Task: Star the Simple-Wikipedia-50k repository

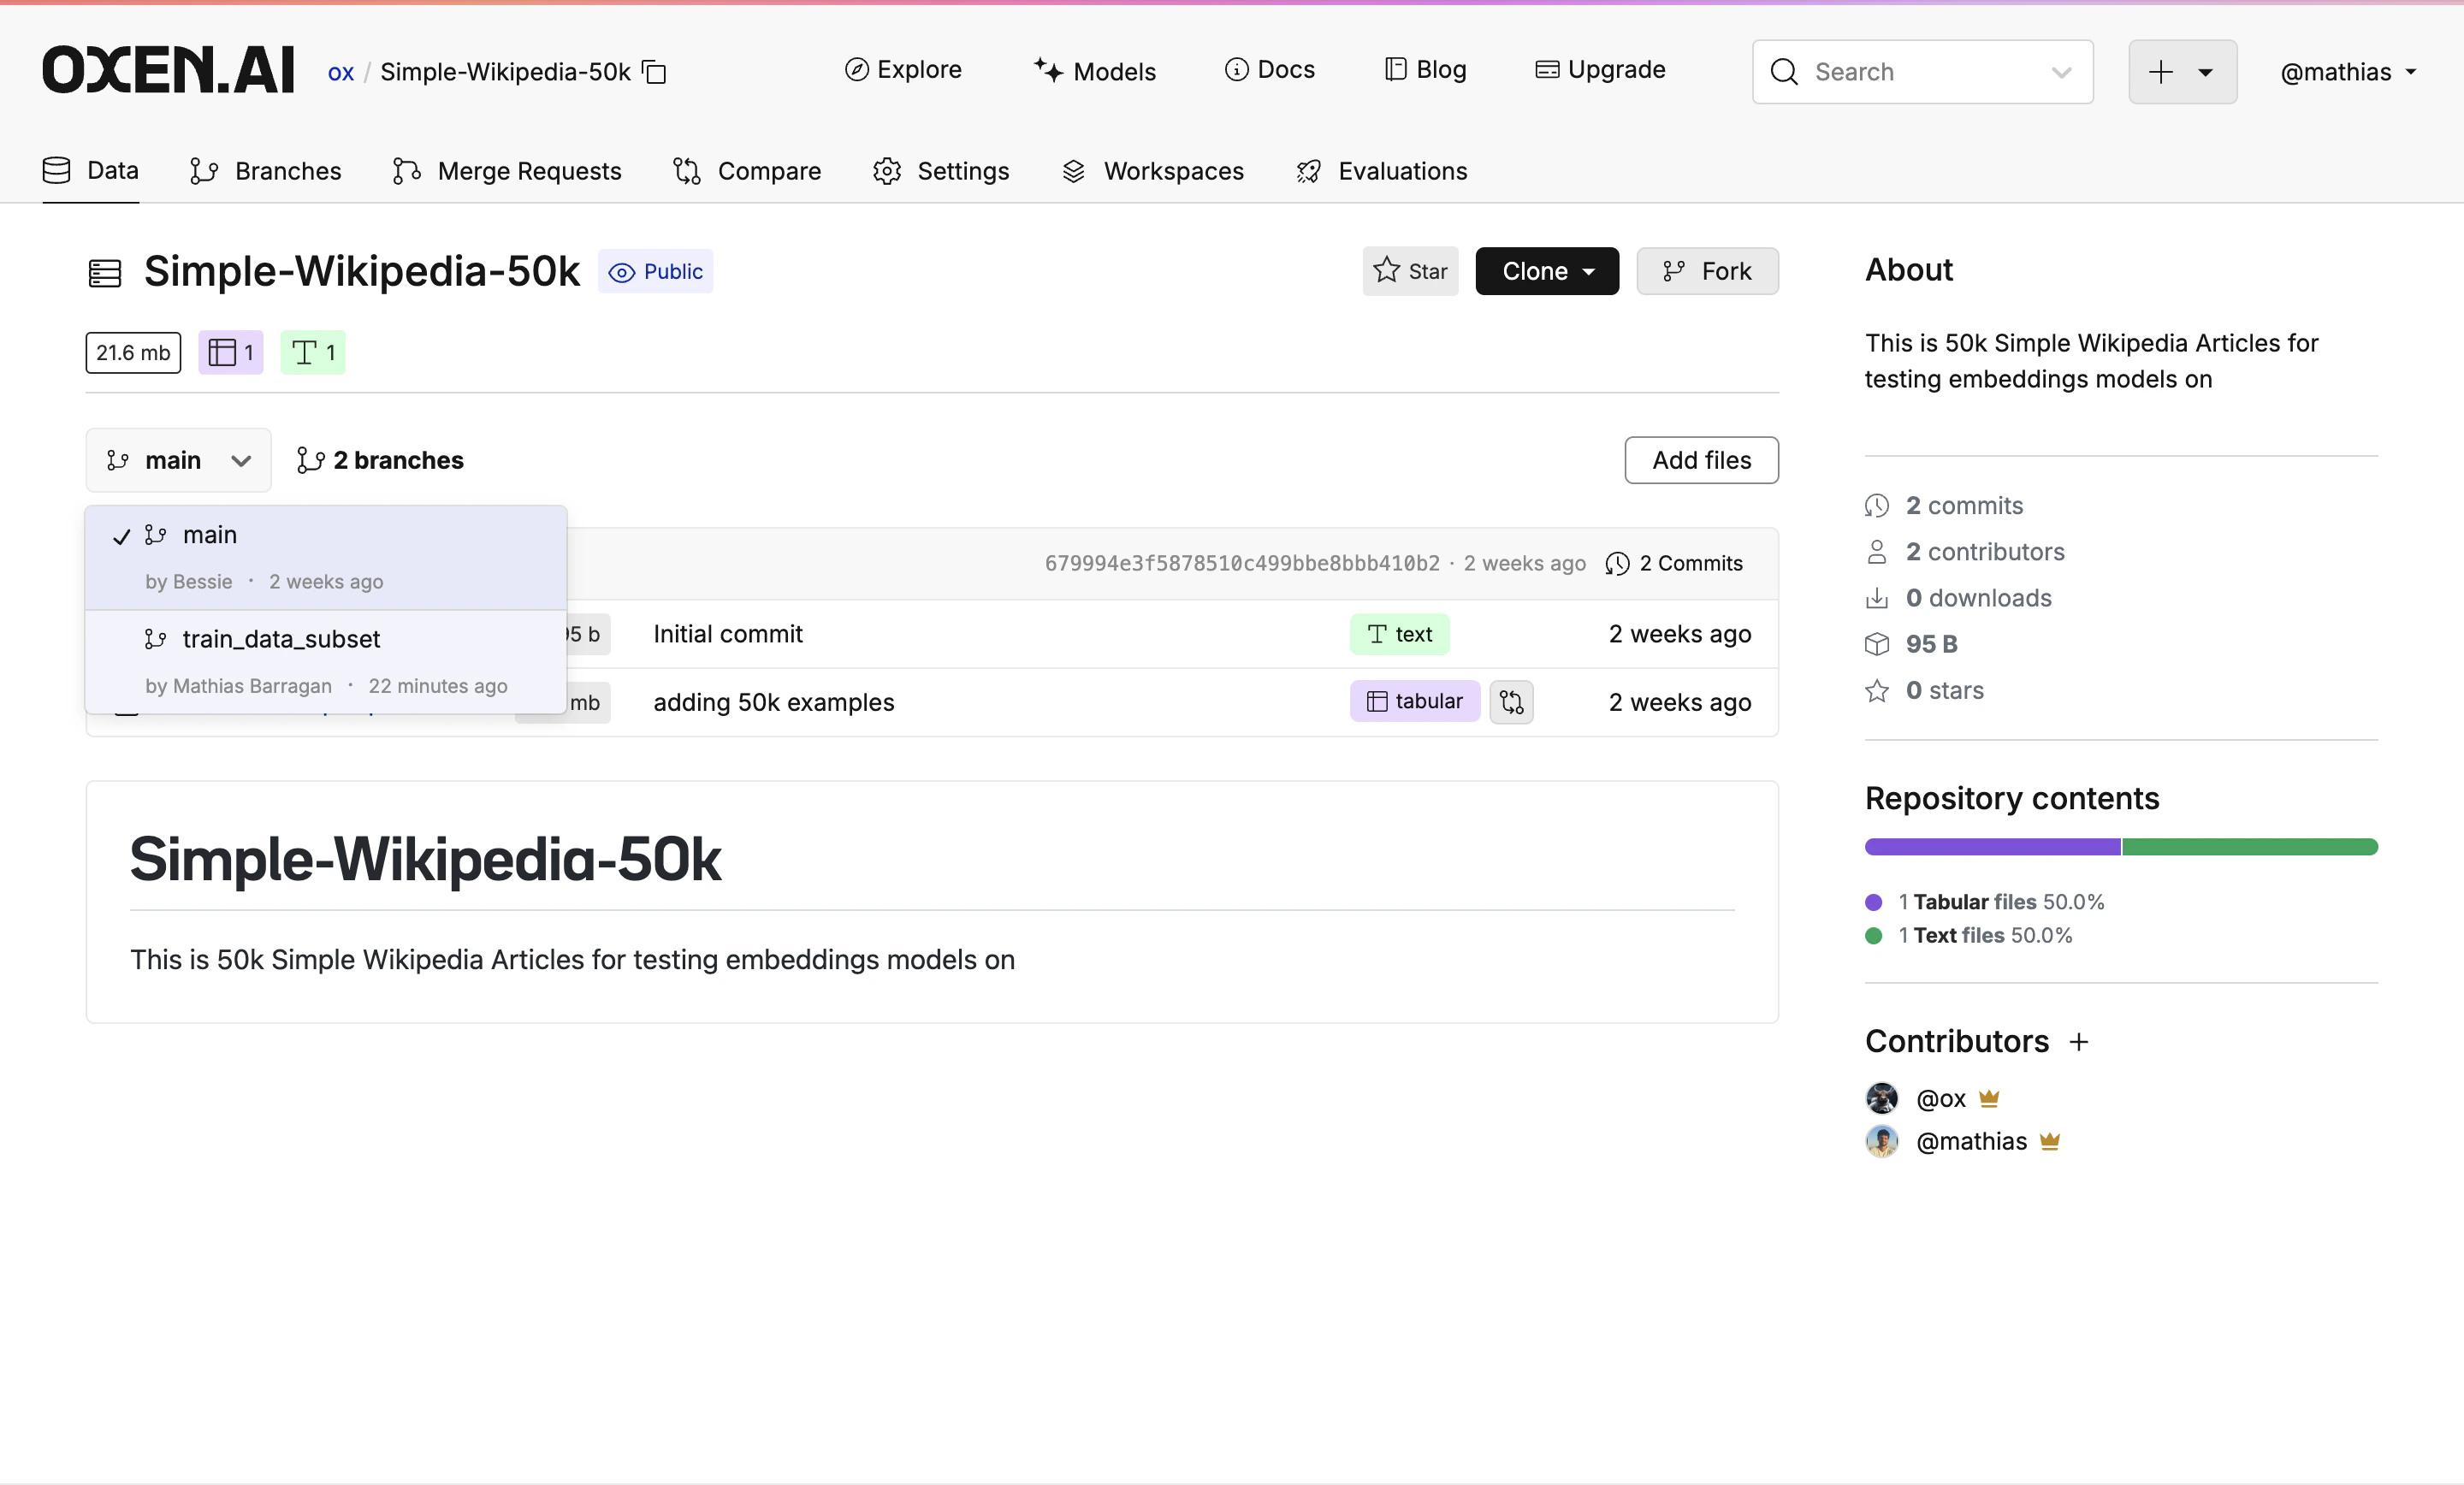Action: 1410,271
